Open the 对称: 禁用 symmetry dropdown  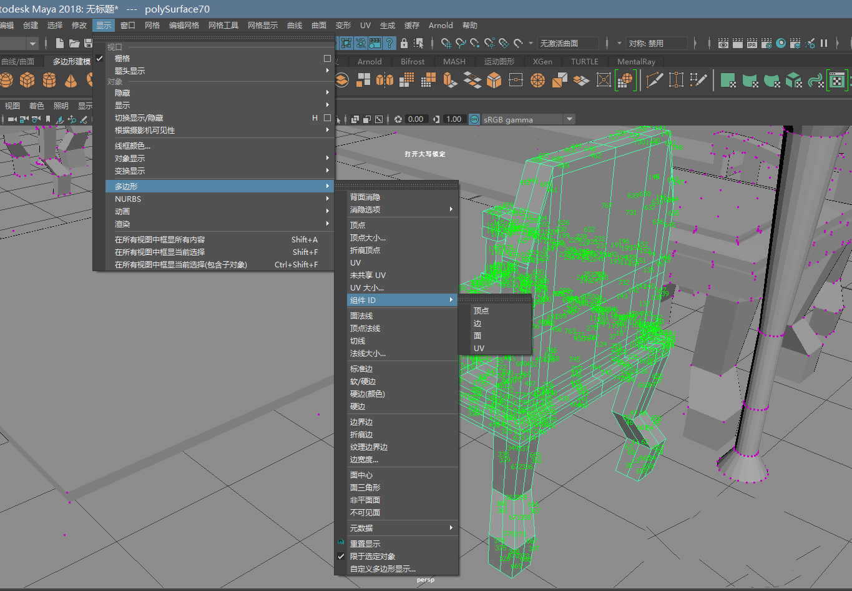[x=655, y=43]
